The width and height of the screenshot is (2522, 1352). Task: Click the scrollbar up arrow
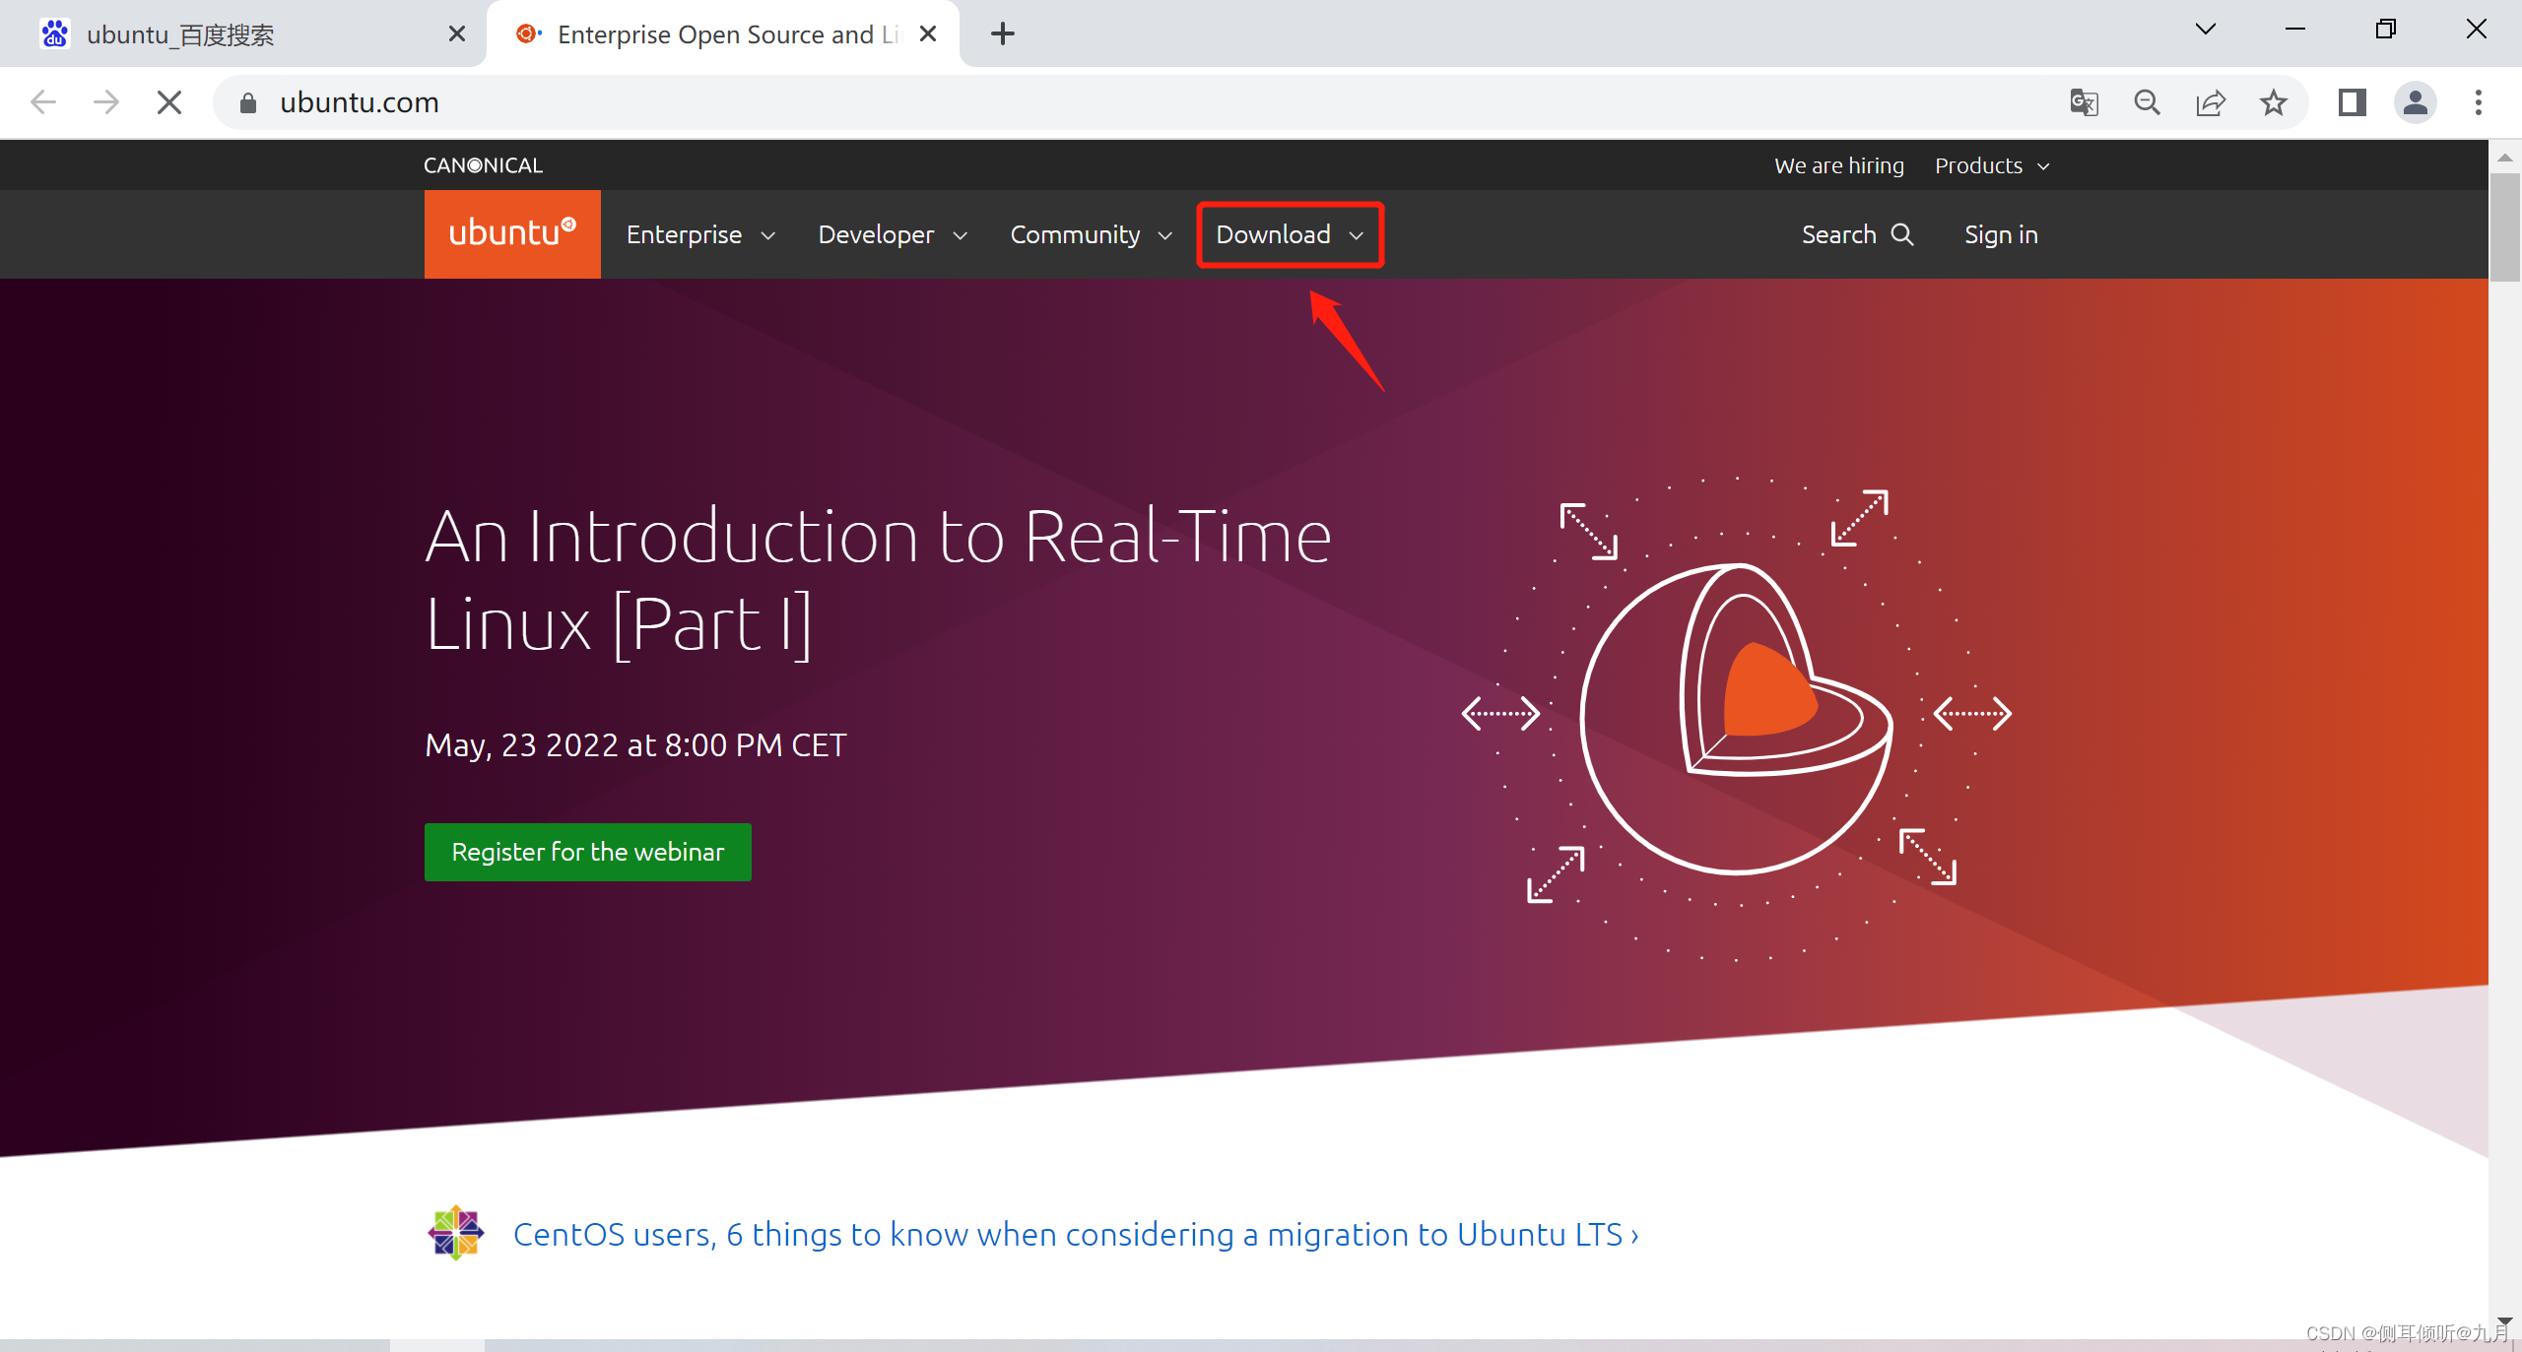point(2504,158)
